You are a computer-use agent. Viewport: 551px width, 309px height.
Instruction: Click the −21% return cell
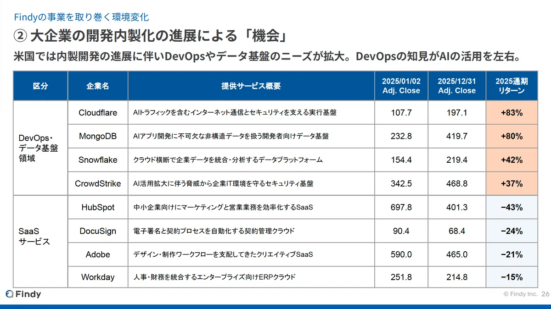tap(512, 254)
